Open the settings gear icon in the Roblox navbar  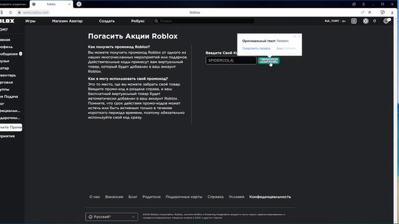[x=386, y=21]
